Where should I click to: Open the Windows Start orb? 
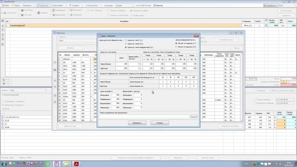[x=4, y=164]
